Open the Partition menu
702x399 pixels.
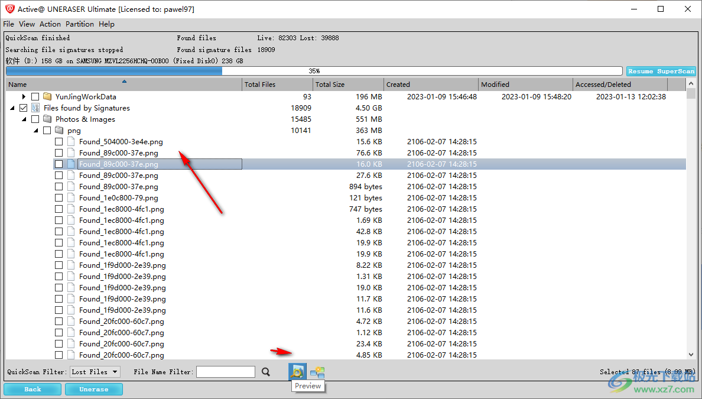(x=80, y=24)
